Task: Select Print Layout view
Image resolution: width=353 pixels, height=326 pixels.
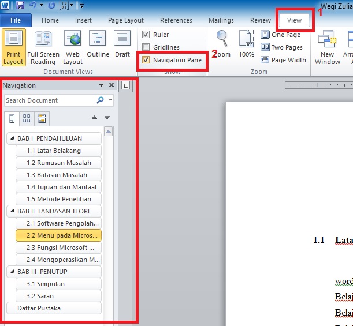Action: click(13, 47)
